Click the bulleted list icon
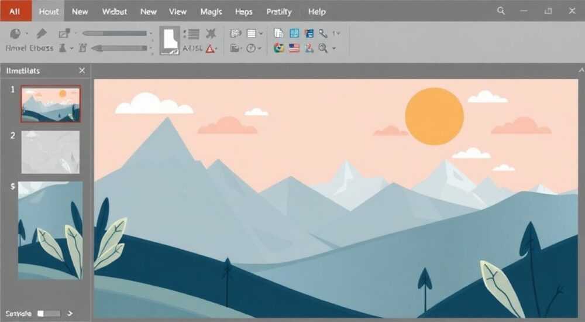585x322 pixels. pos(191,34)
